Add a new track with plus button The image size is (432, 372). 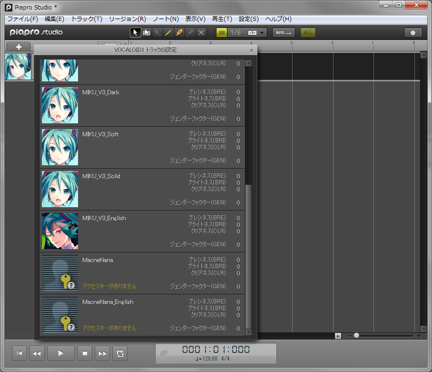[x=19, y=47]
